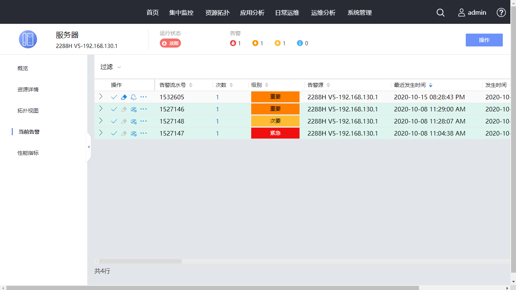Expand the 过滤 filter dropdown
Screen dimensions: 516x290
pyautogui.click(x=111, y=67)
